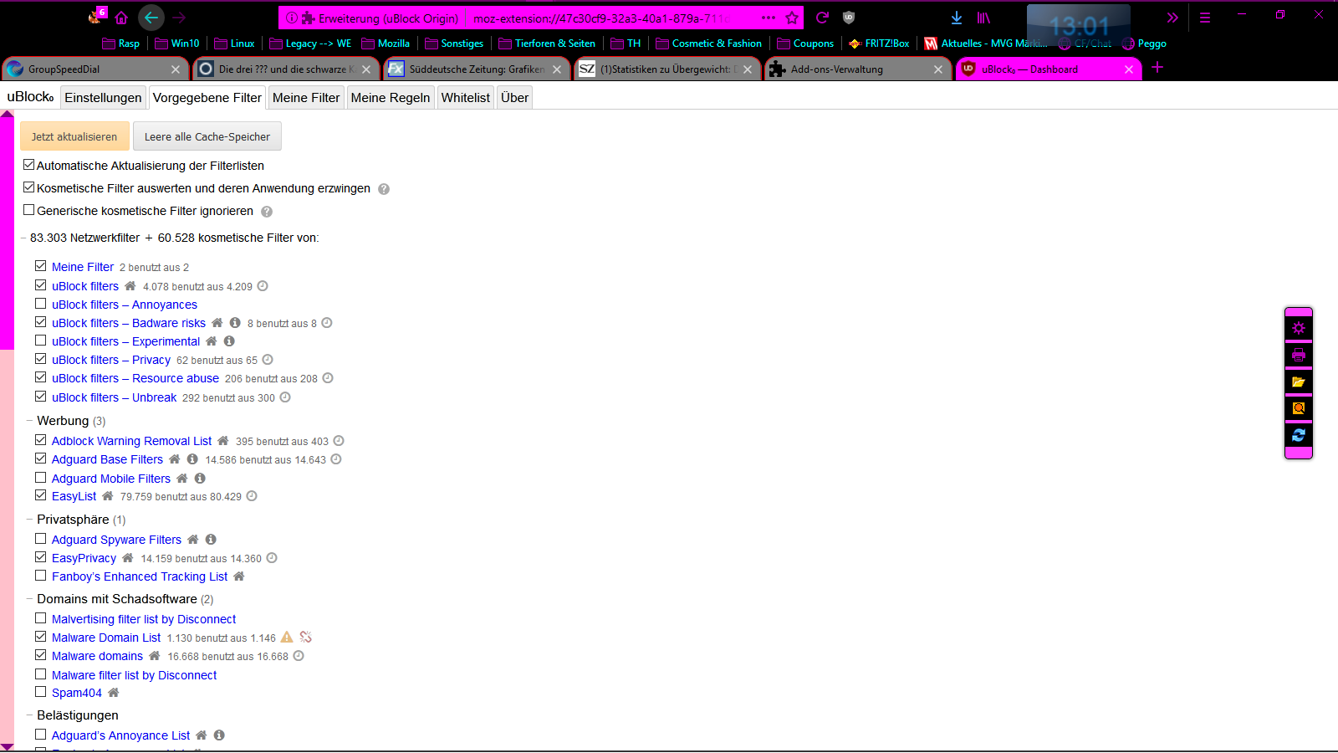This screenshot has width=1338, height=753.
Task: Click the scrollbar down arrow
Action: [x=7, y=746]
